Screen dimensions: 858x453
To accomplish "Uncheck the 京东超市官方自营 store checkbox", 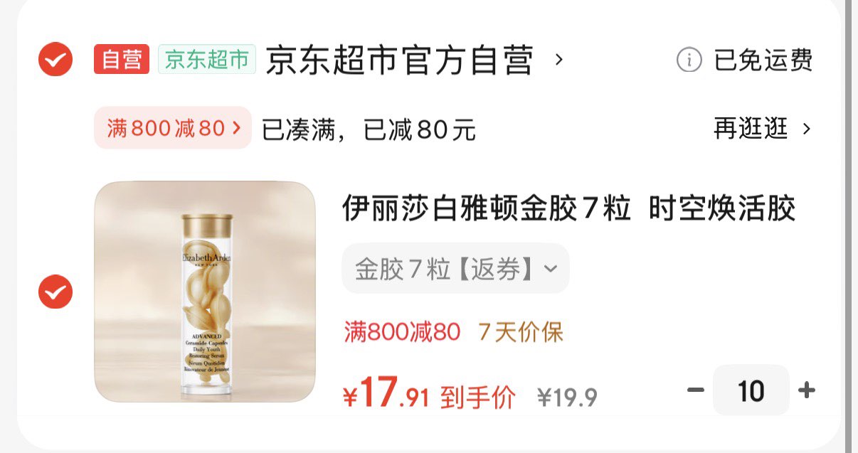I will [55, 59].
